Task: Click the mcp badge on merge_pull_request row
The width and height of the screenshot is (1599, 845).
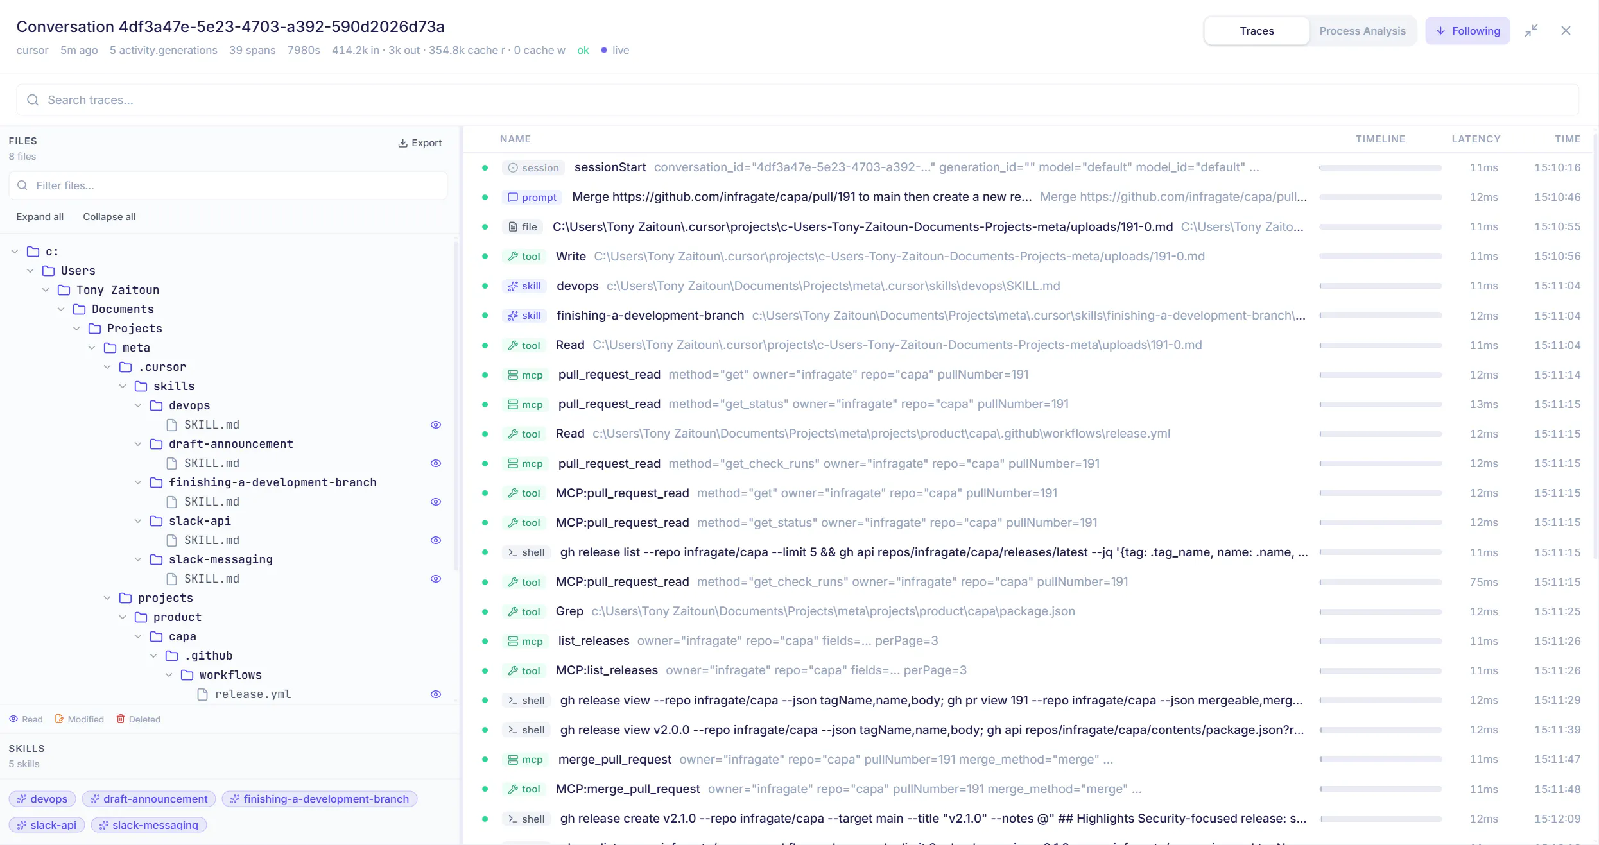Action: tap(525, 760)
